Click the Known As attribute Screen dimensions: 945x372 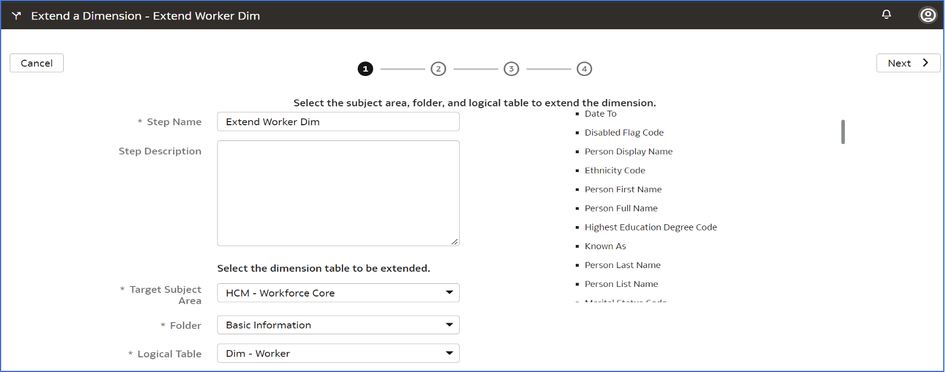[x=605, y=246]
